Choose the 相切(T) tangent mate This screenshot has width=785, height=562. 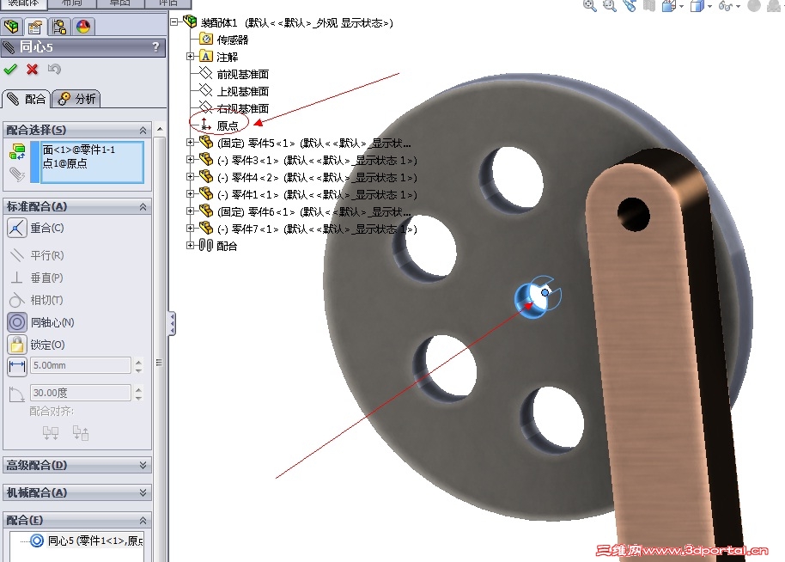[x=36, y=300]
